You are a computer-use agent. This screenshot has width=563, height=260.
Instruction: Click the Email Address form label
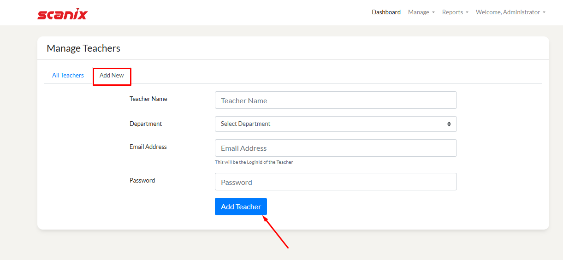148,147
